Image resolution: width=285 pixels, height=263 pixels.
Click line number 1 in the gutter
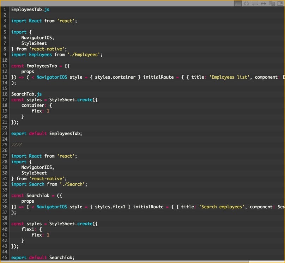point(5,10)
